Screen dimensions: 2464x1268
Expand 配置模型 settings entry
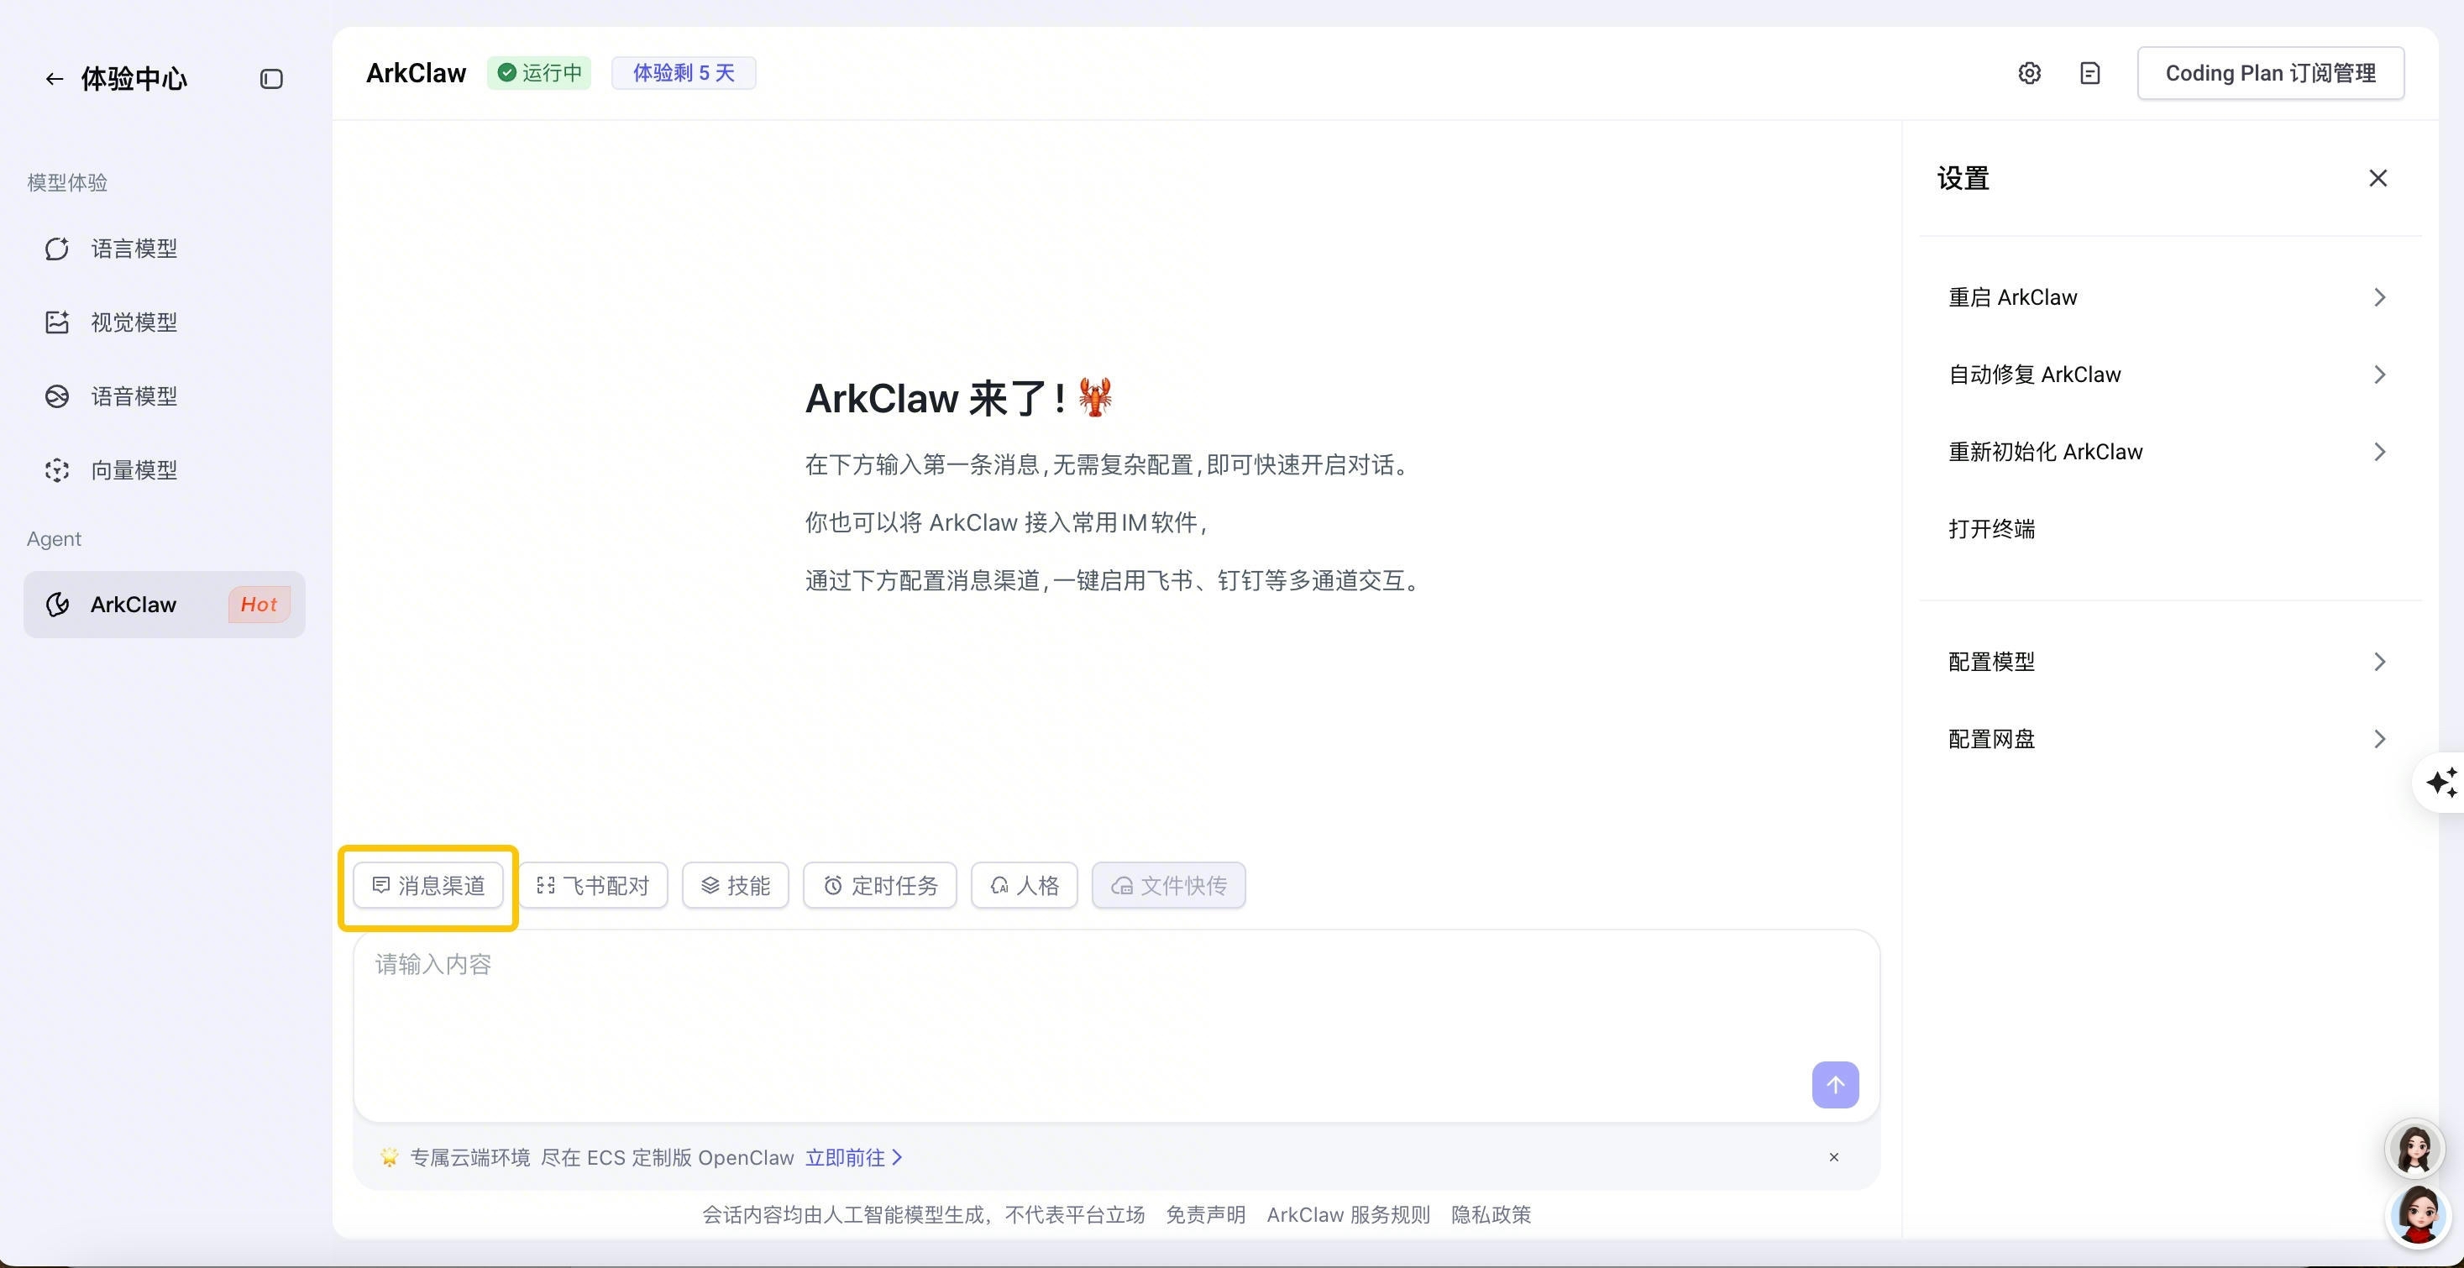2167,662
